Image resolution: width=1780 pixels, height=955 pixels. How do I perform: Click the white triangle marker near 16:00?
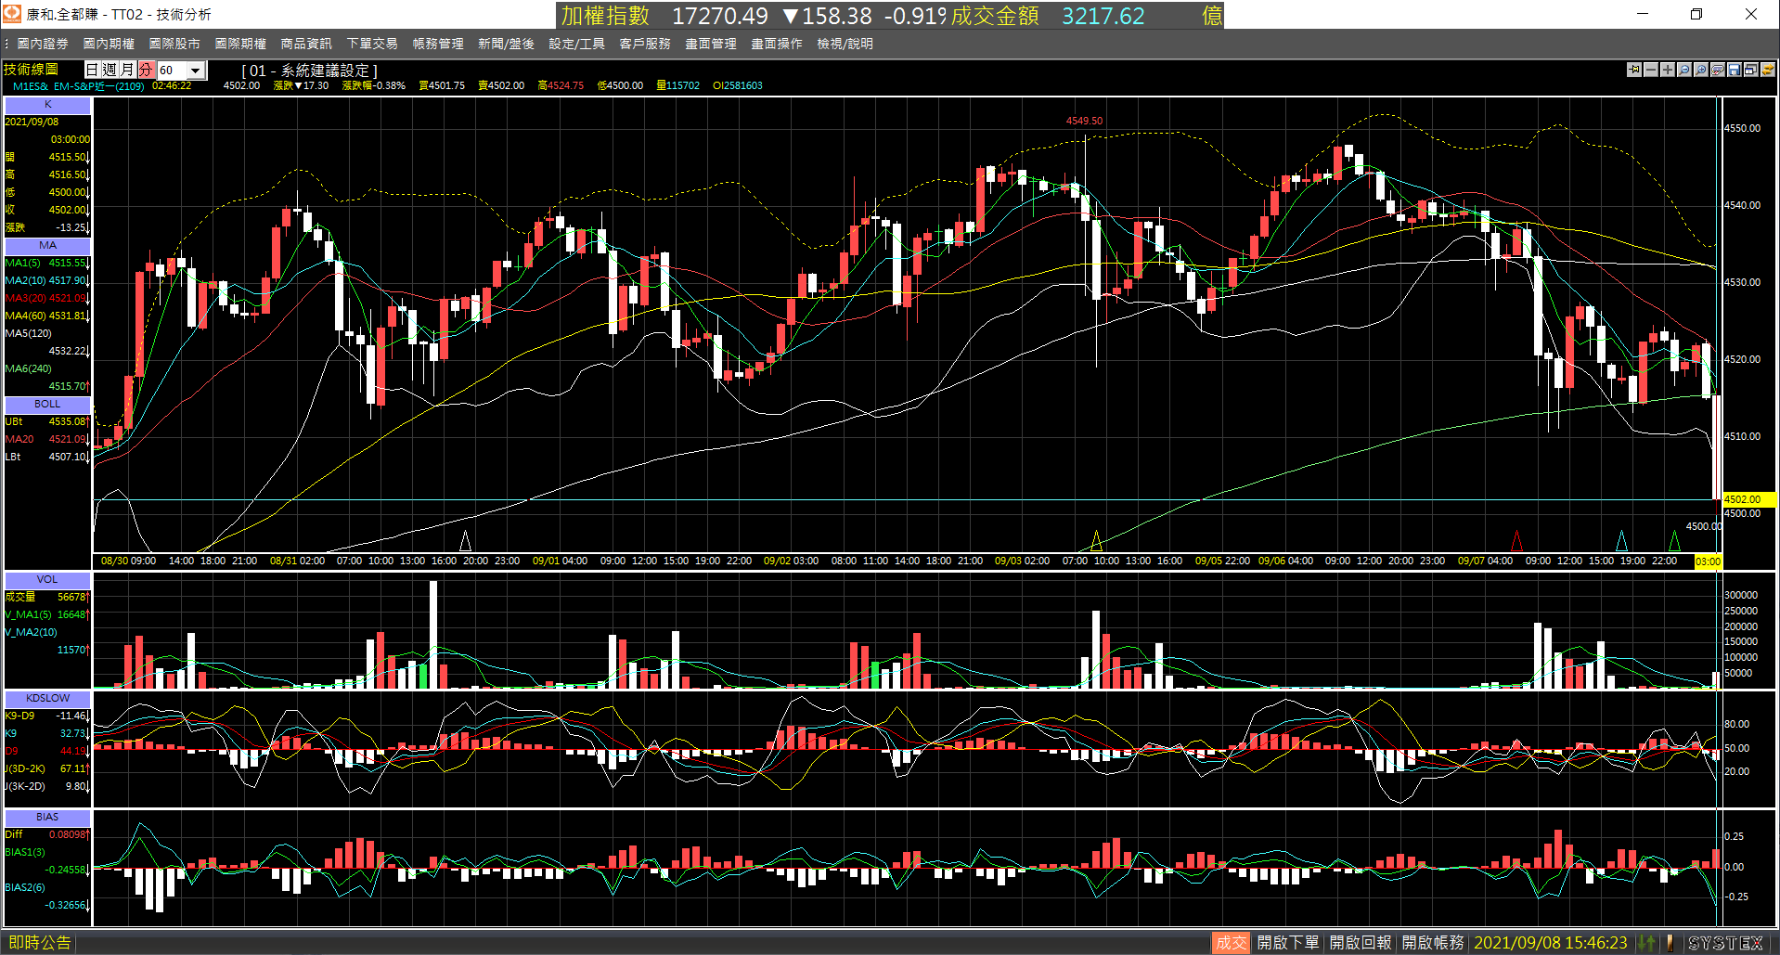[x=465, y=540]
